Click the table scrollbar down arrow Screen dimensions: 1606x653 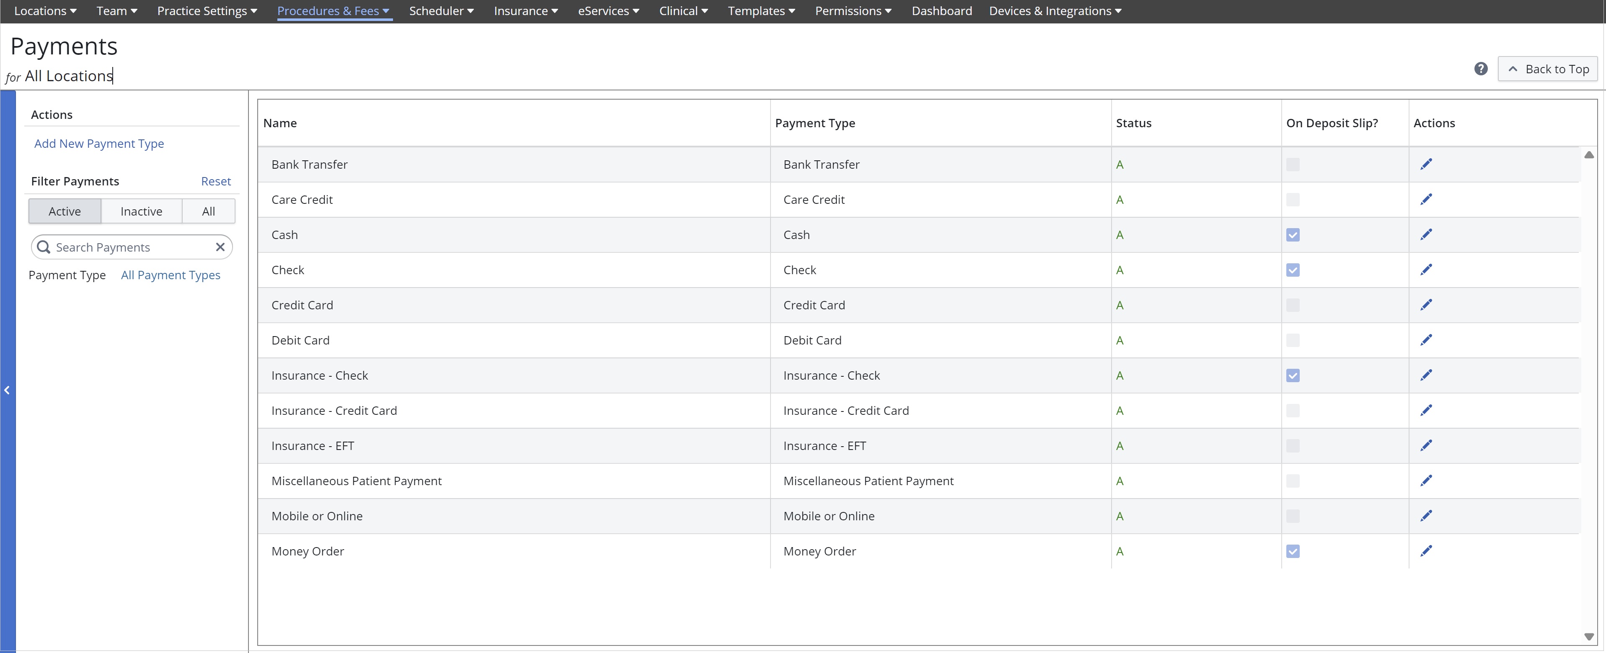click(x=1588, y=637)
